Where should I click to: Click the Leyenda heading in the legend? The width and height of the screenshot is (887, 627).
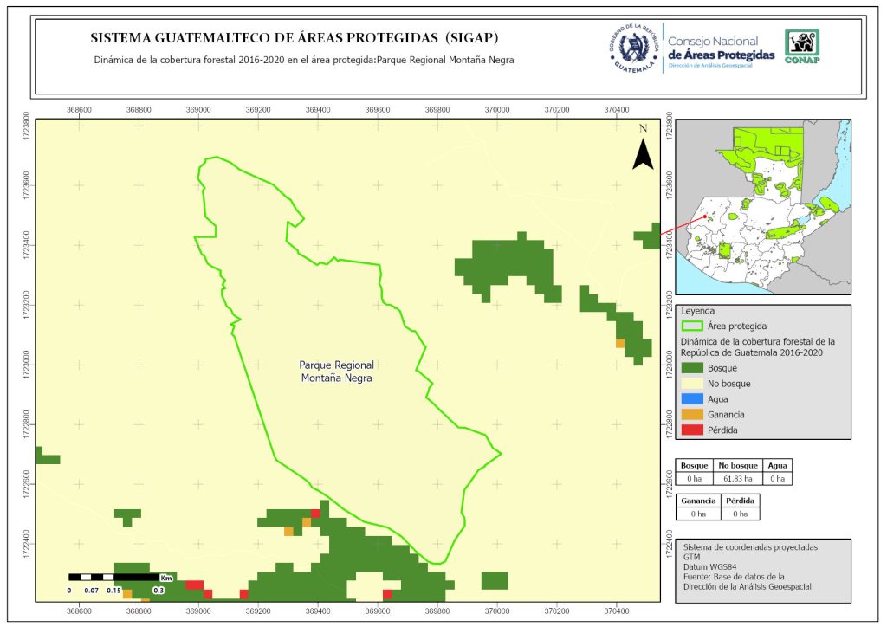pos(699,310)
